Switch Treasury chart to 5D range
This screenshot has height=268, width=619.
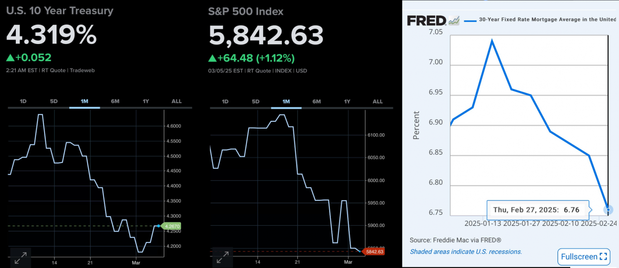[54, 101]
